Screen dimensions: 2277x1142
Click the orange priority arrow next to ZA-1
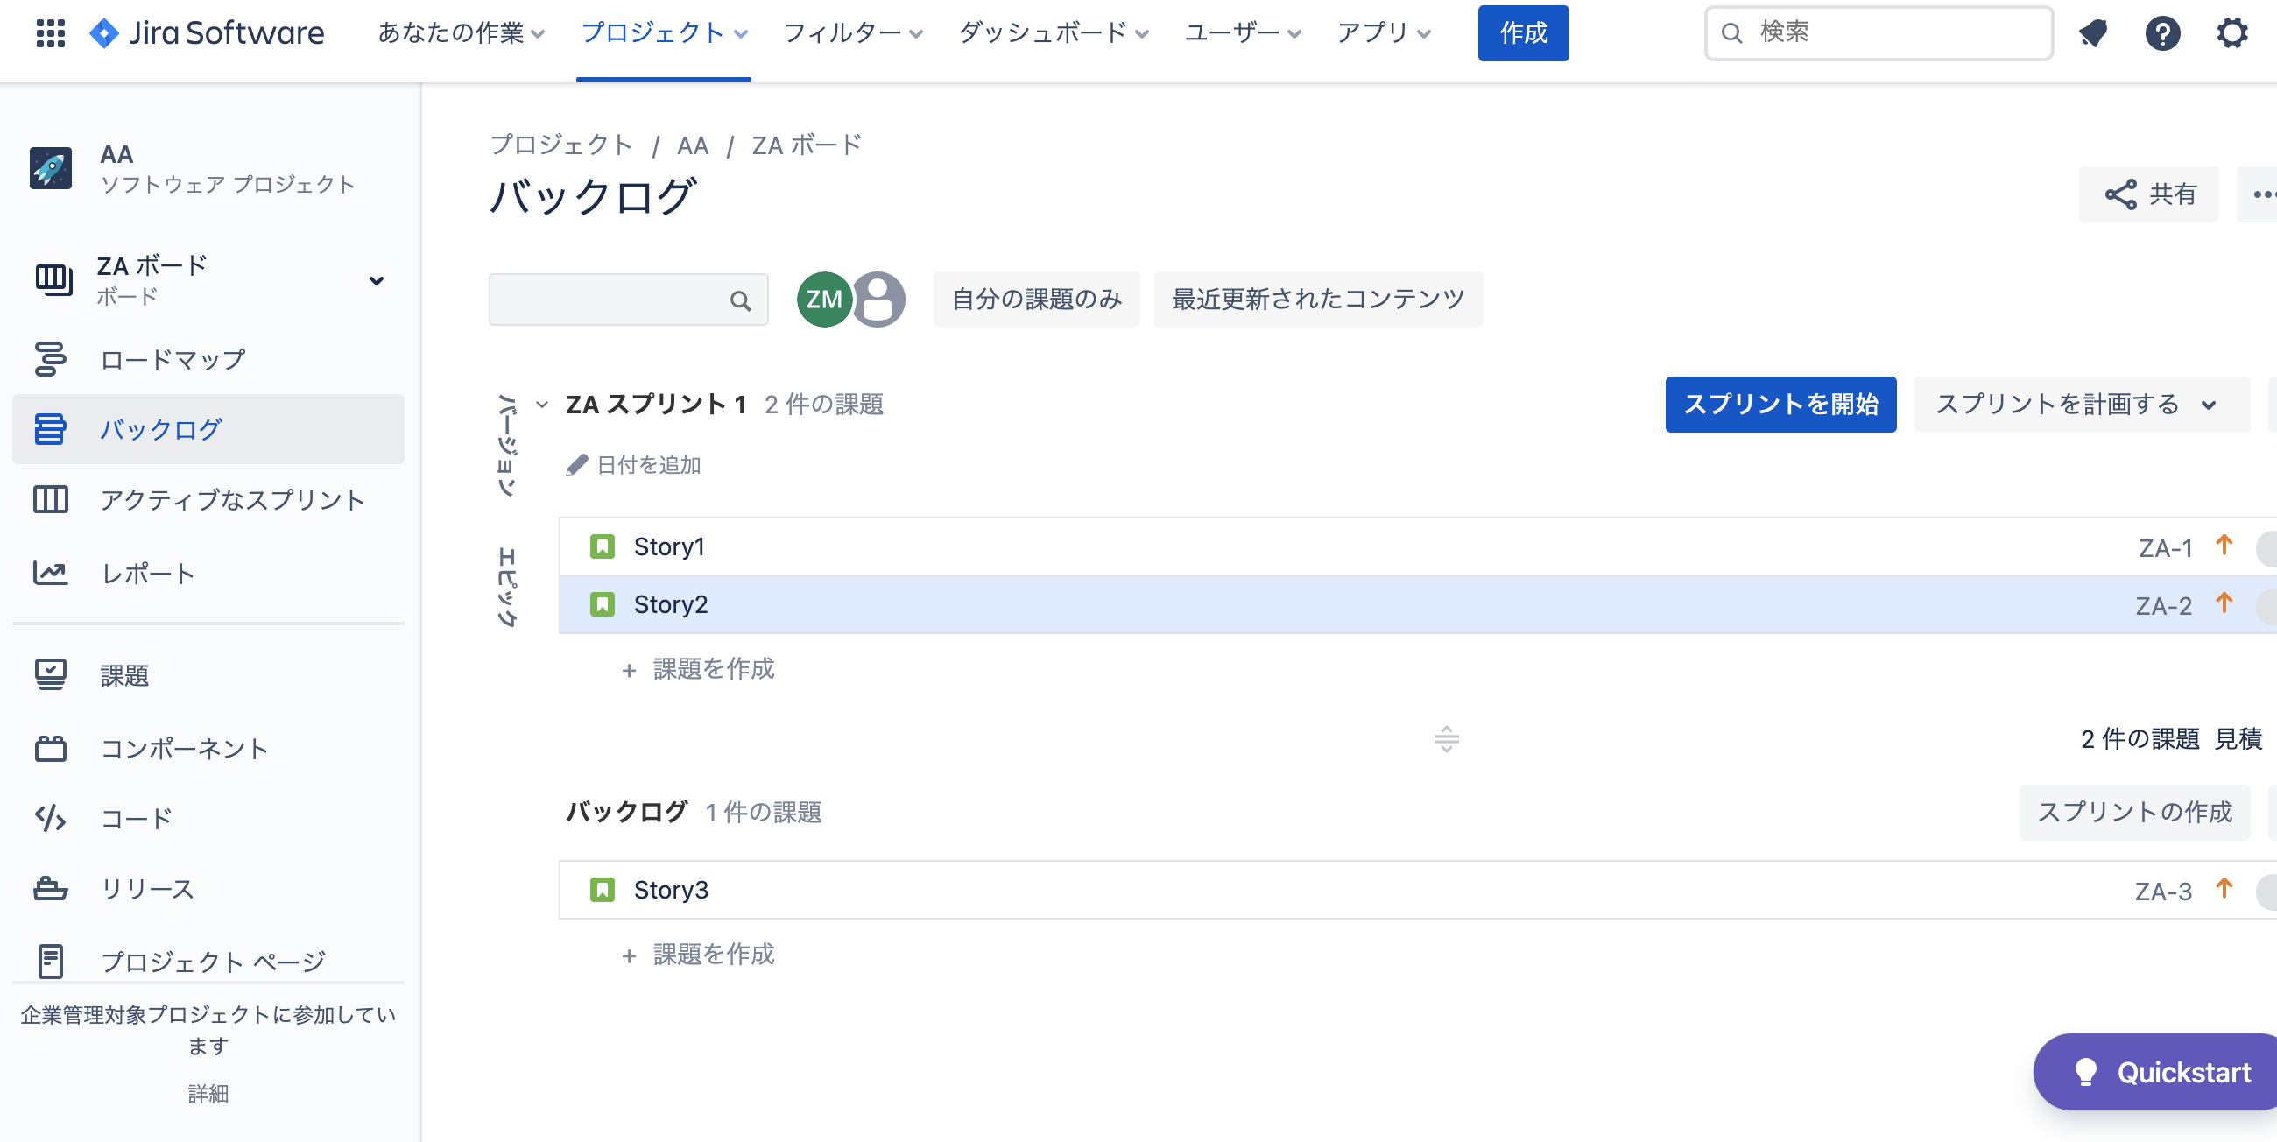coord(2224,546)
